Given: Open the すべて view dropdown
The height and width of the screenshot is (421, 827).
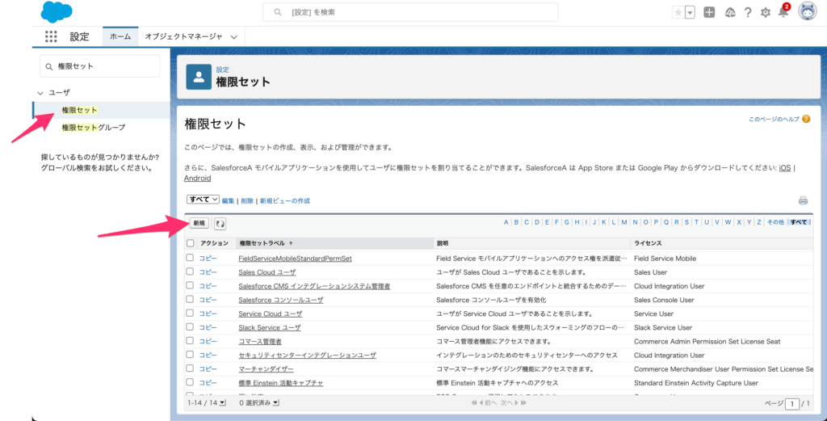Looking at the screenshot, I should 203,200.
